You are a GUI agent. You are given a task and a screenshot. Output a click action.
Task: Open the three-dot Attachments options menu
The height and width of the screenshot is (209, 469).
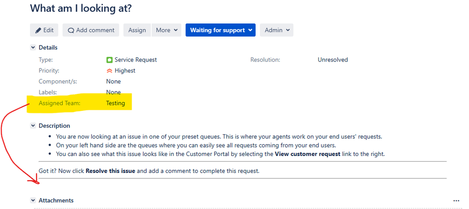(456, 201)
